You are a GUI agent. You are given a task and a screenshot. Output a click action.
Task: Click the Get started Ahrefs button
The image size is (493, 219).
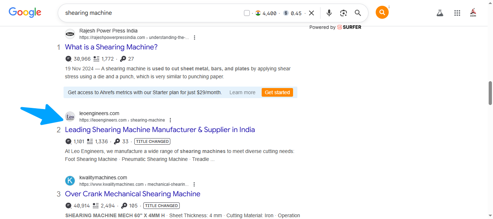(x=277, y=92)
